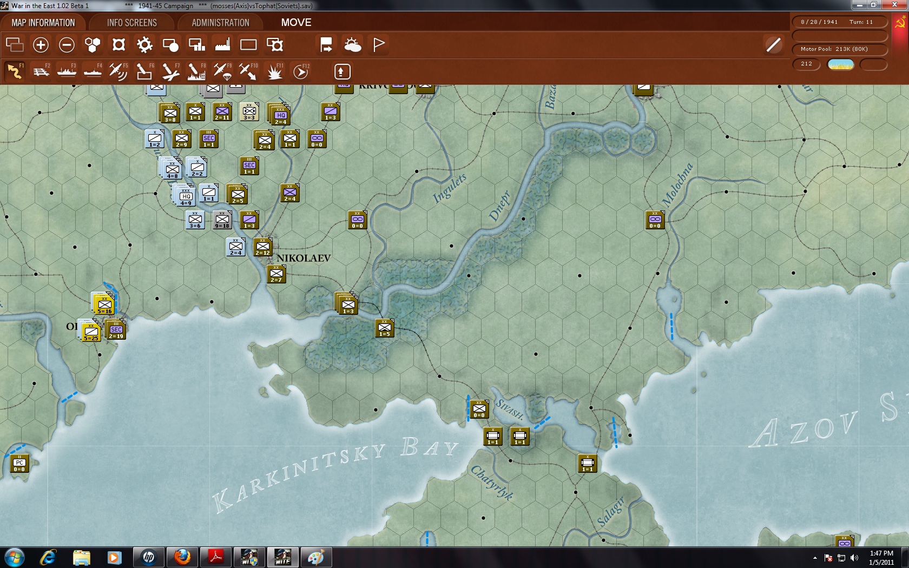Open the INFO SCREENS menu
Screen dimensions: 909x568
click(131, 23)
